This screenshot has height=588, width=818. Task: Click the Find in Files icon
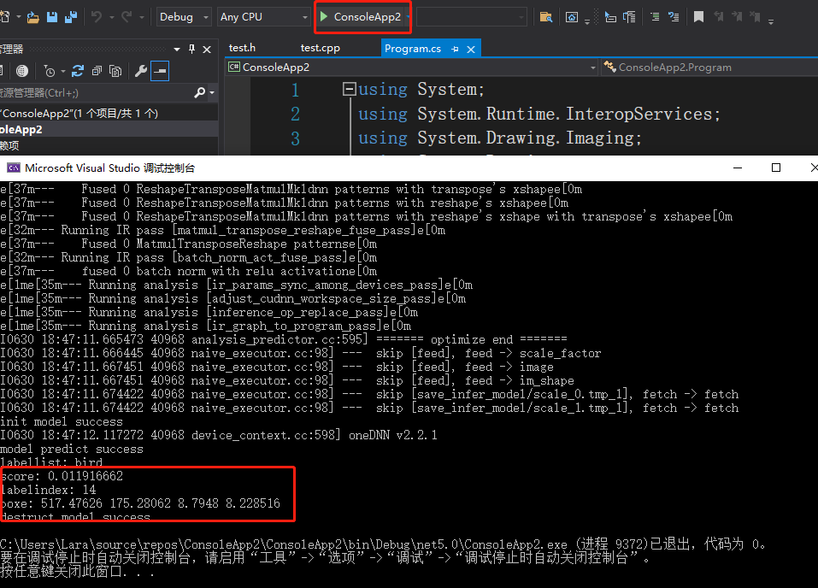click(545, 17)
